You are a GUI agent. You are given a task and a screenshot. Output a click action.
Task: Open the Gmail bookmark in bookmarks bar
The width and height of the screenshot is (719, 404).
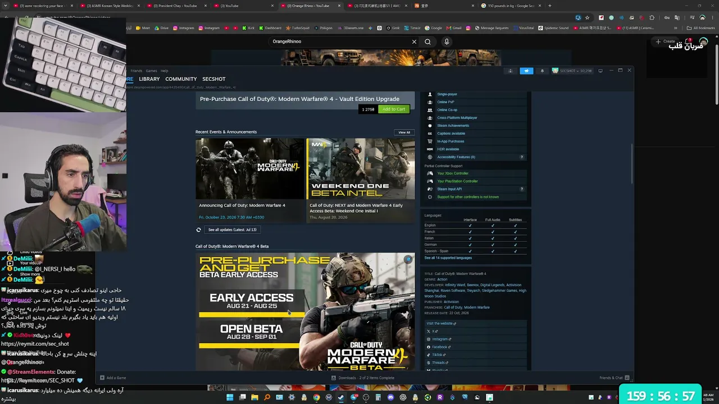(x=454, y=27)
